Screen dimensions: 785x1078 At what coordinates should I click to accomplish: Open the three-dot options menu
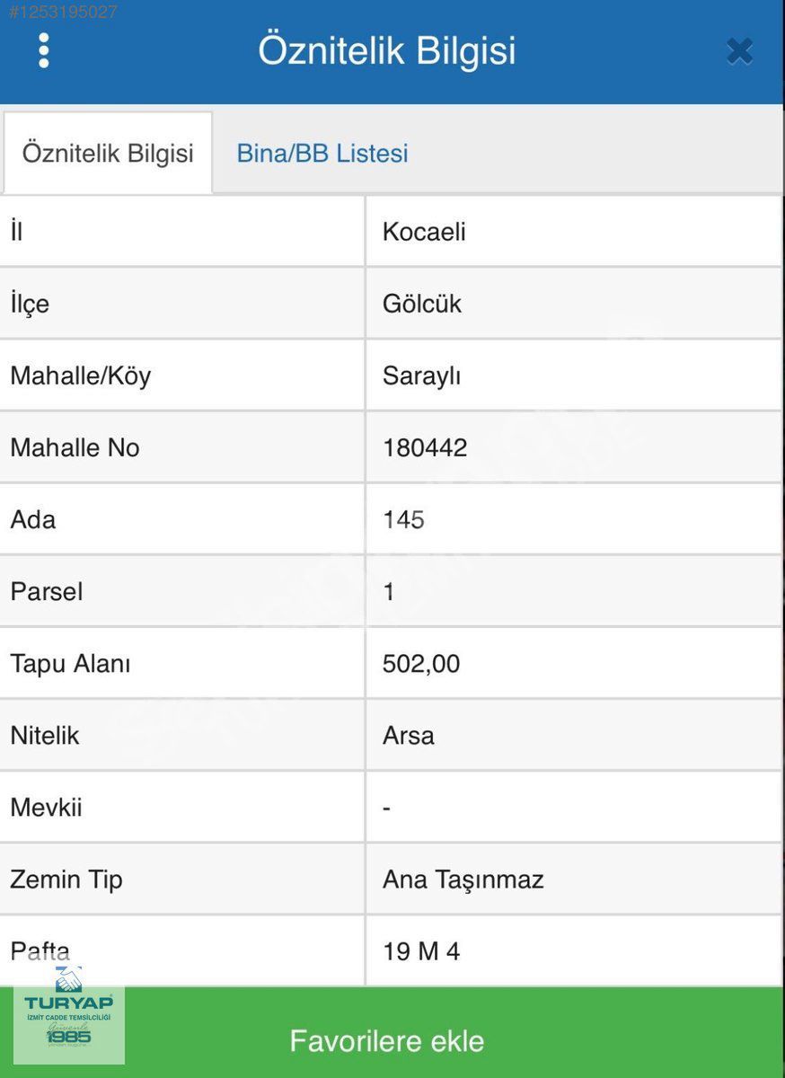[x=43, y=51]
